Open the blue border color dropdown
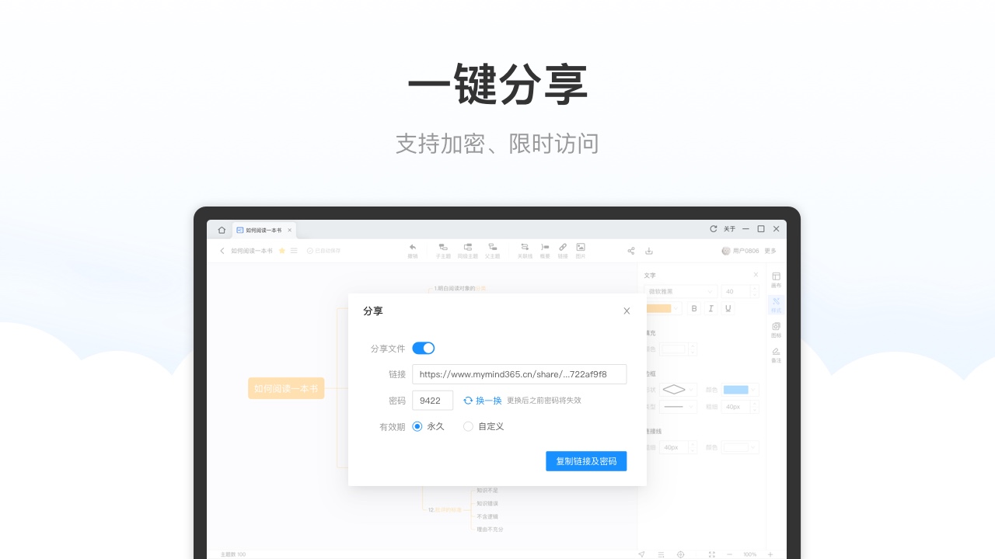 click(740, 390)
